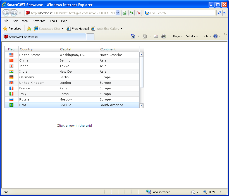Open the File menu
This screenshot has width=229, height=196.
point(6,21)
